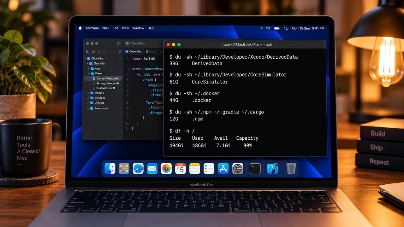Open System Settings gear in the Dock
Screen dimensions: 404x227
coord(237,169)
